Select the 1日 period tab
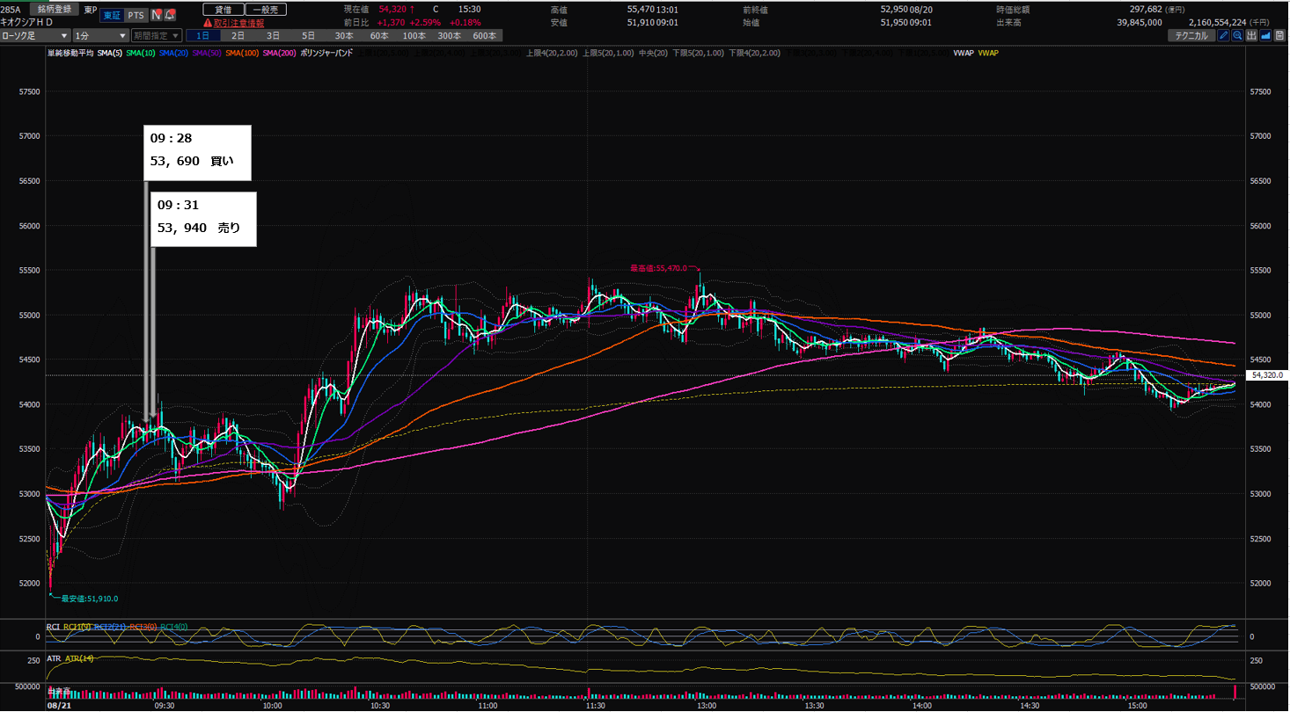The height and width of the screenshot is (712, 1290). [203, 36]
